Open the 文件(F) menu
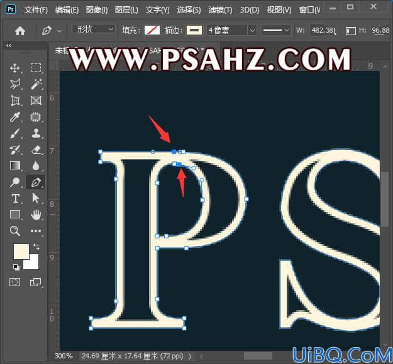The height and width of the screenshot is (364, 393). pyautogui.click(x=36, y=10)
